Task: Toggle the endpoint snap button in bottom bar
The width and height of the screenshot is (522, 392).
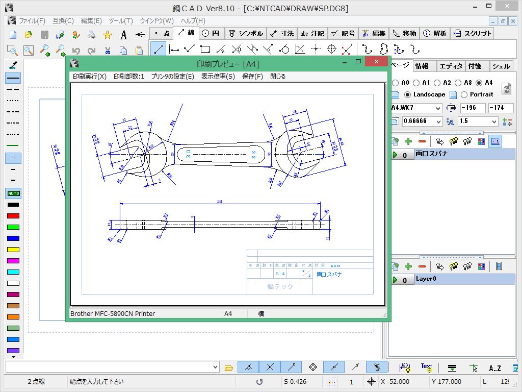Action: [291, 367]
